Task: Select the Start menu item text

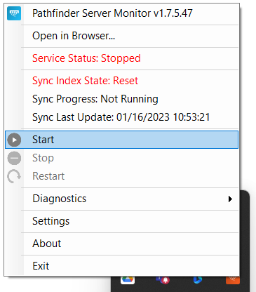Action: [x=43, y=140]
